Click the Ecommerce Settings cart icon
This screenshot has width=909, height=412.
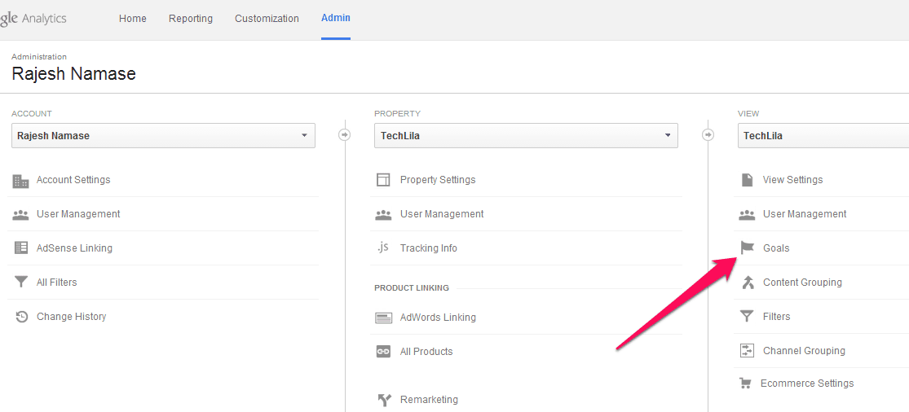[745, 383]
